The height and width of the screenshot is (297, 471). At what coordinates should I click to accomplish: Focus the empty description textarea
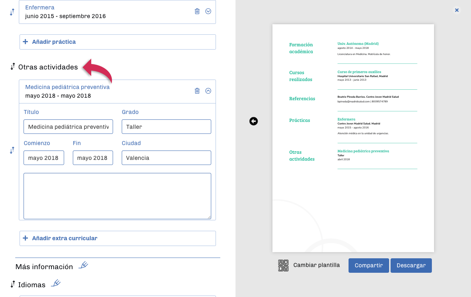click(117, 196)
